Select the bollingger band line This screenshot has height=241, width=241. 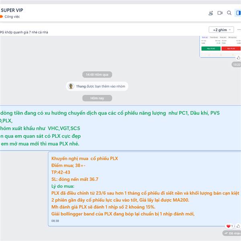pyautogui.click(x=123, y=214)
